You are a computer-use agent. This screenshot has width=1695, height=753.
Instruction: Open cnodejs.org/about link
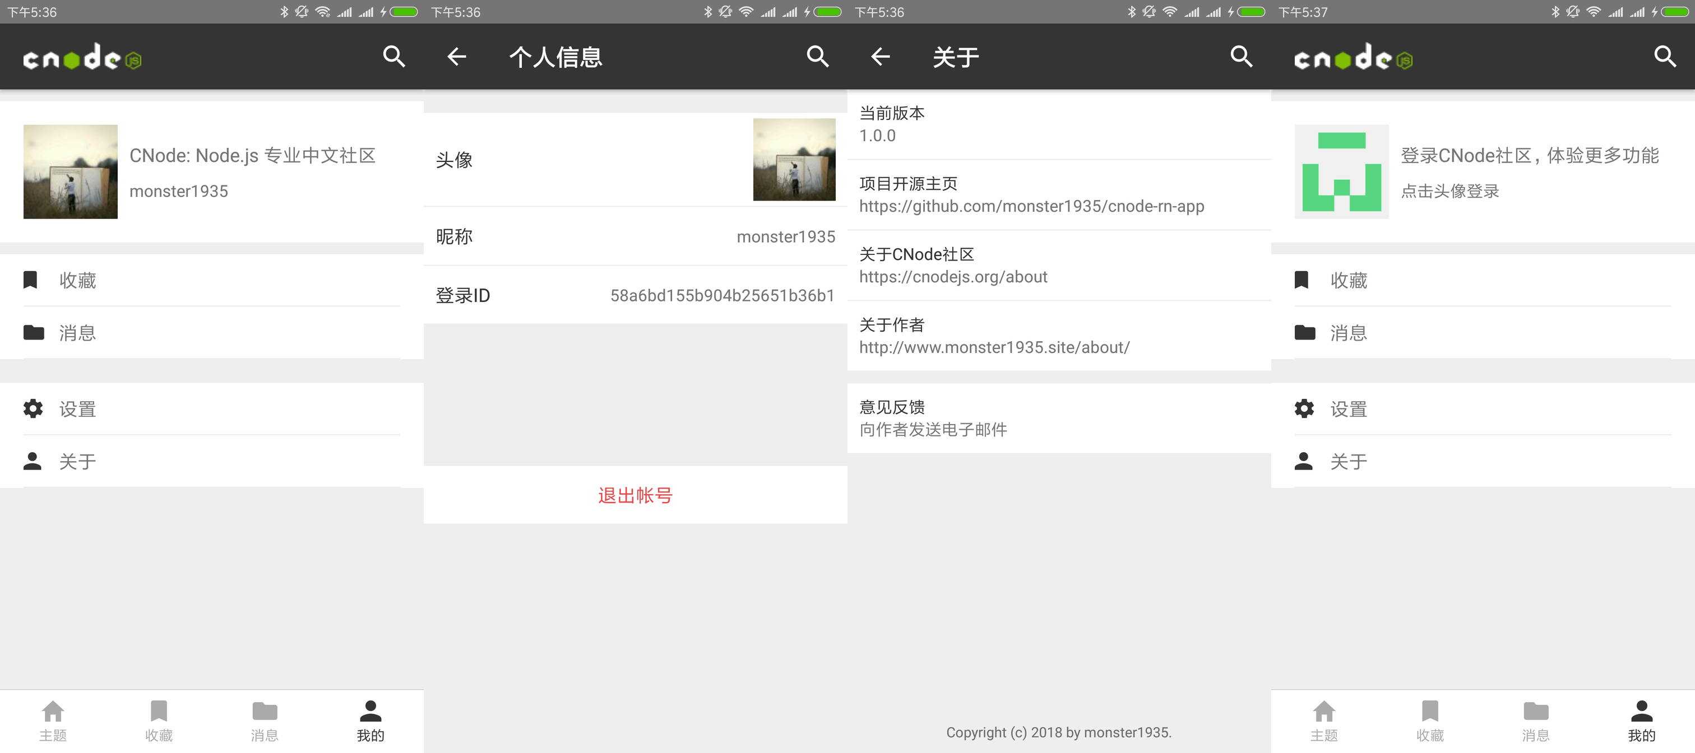[953, 277]
